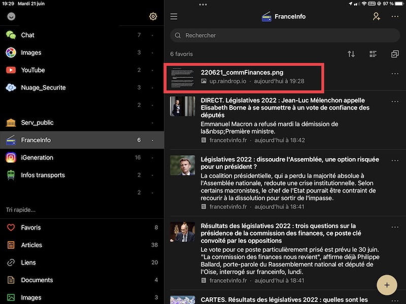
Task: Open Résultats des législatives trois questions article
Action: tap(281, 233)
